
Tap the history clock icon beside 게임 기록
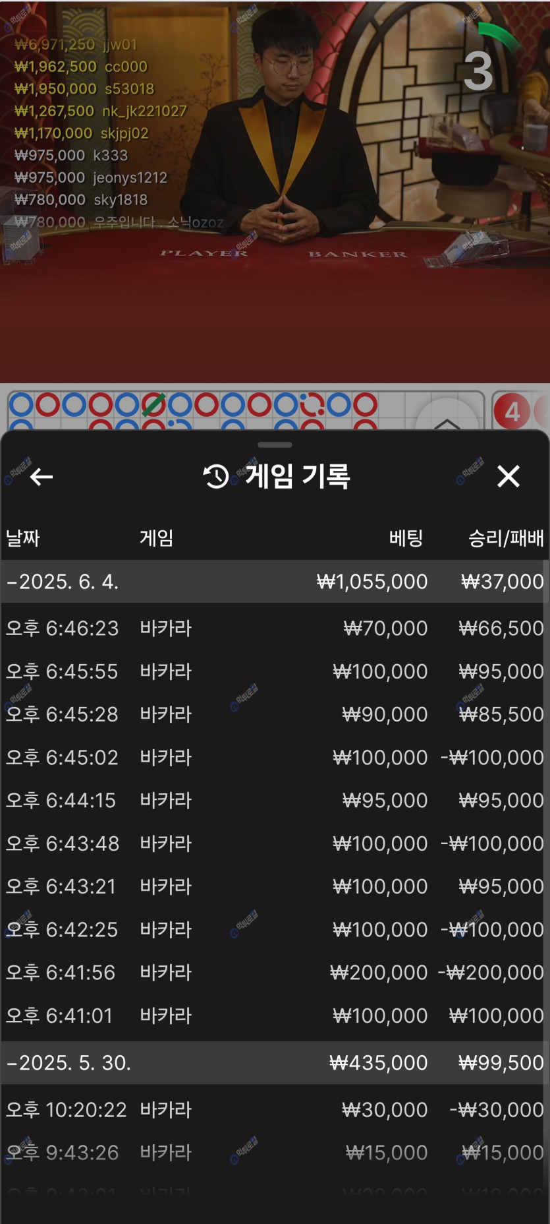pyautogui.click(x=216, y=476)
